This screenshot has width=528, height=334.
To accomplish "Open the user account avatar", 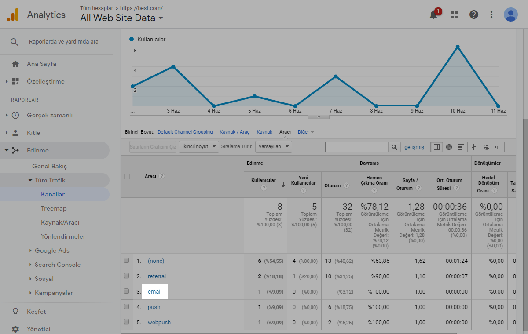I will coord(510,15).
